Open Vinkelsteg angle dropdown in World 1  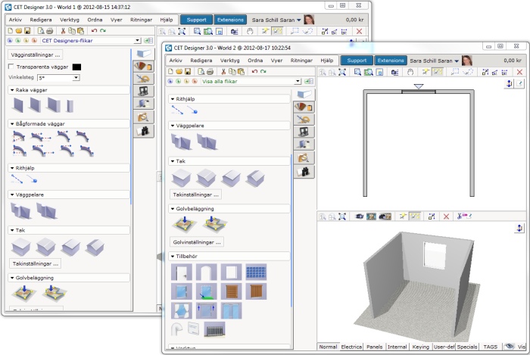click(76, 77)
